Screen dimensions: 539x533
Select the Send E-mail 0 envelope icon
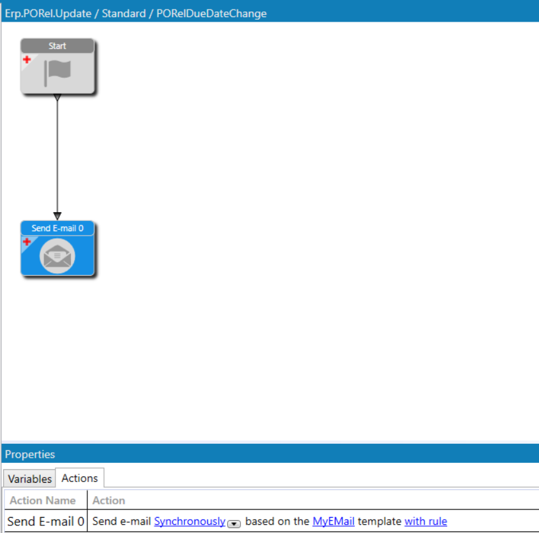(57, 256)
